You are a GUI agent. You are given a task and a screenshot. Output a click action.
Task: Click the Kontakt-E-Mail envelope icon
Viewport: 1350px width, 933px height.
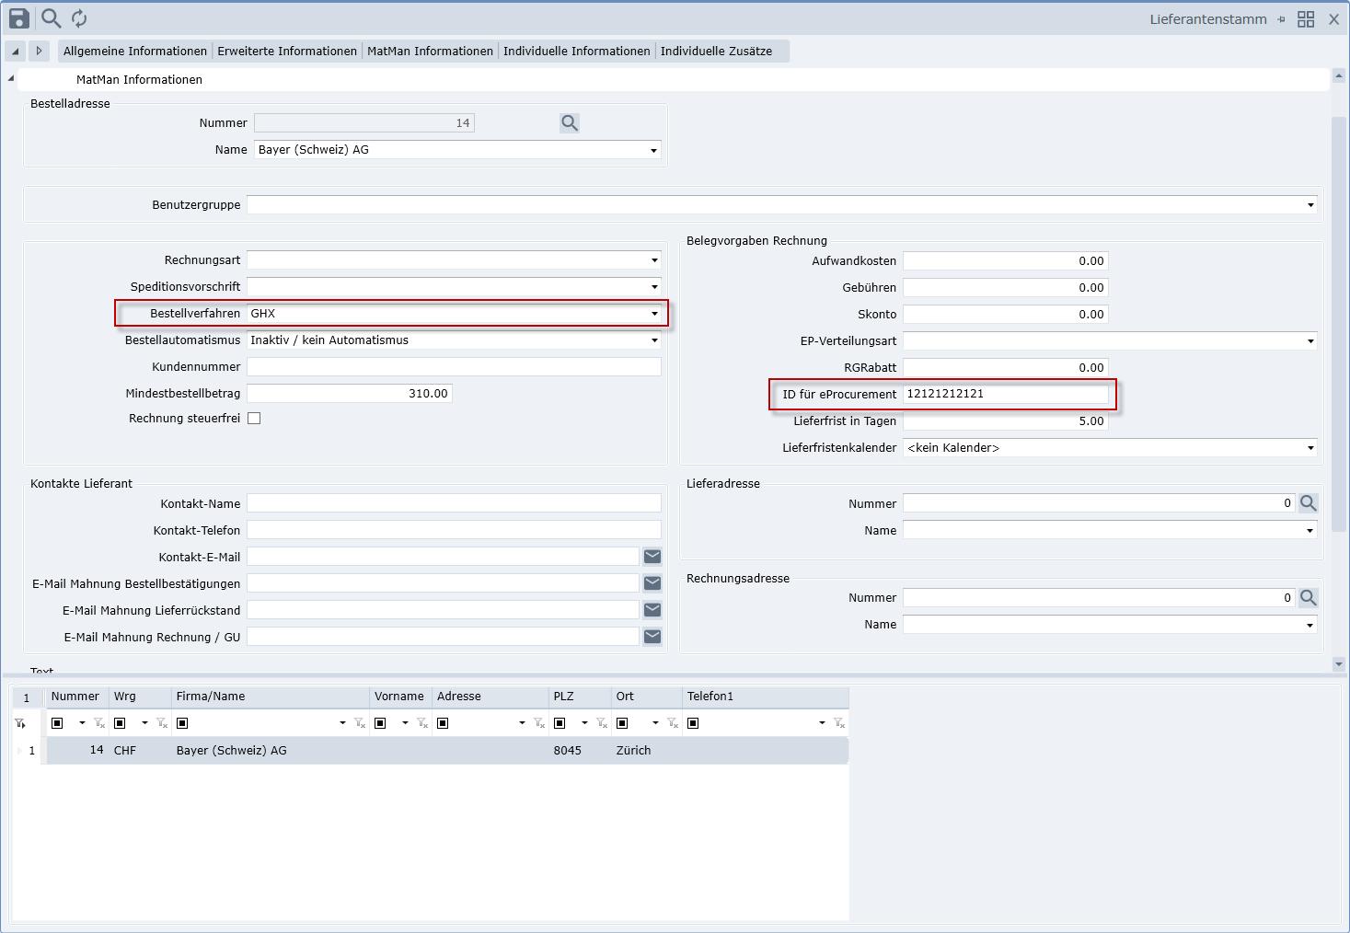652,557
